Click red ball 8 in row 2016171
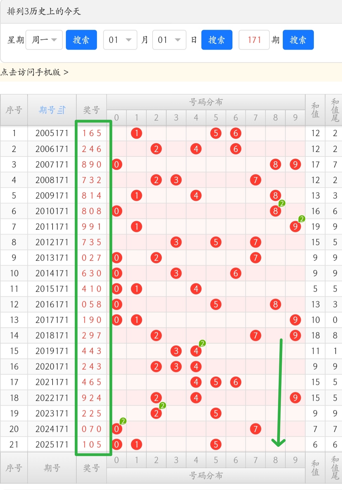The width and height of the screenshot is (342, 490). point(275,304)
